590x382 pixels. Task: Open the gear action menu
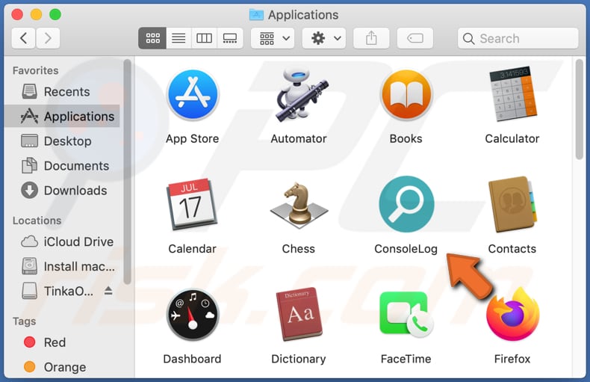click(324, 38)
